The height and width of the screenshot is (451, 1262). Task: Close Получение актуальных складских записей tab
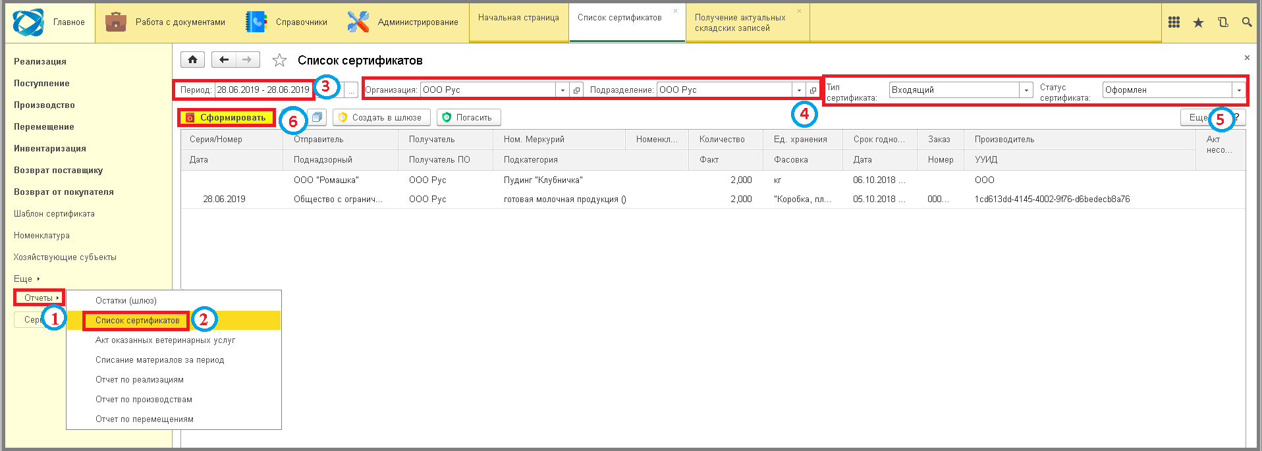coord(800,11)
